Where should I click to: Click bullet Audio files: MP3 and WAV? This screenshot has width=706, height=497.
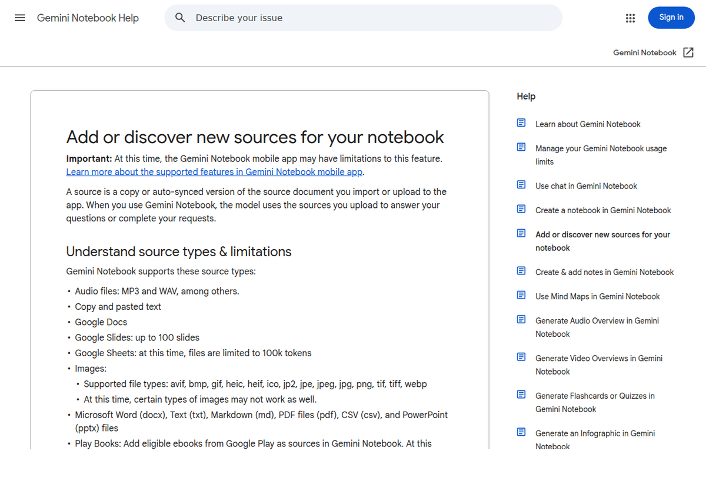click(157, 291)
